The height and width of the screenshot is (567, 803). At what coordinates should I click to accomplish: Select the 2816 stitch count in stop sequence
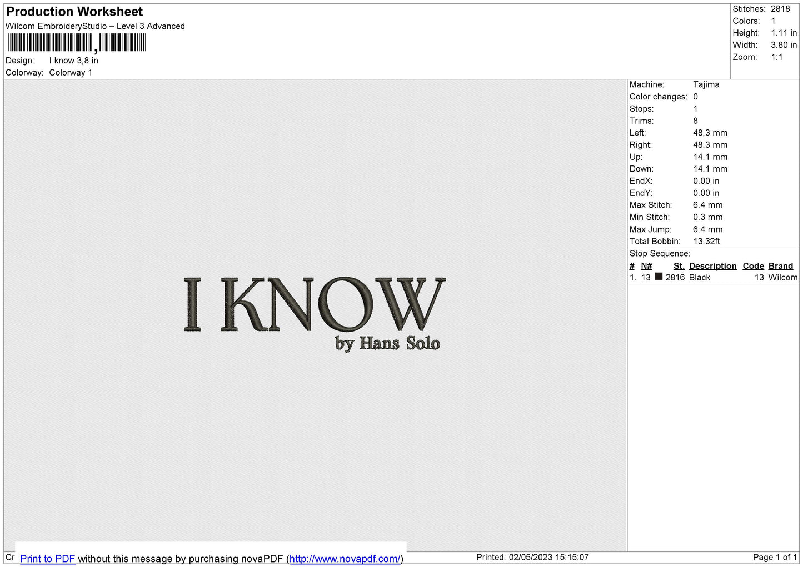click(x=675, y=278)
